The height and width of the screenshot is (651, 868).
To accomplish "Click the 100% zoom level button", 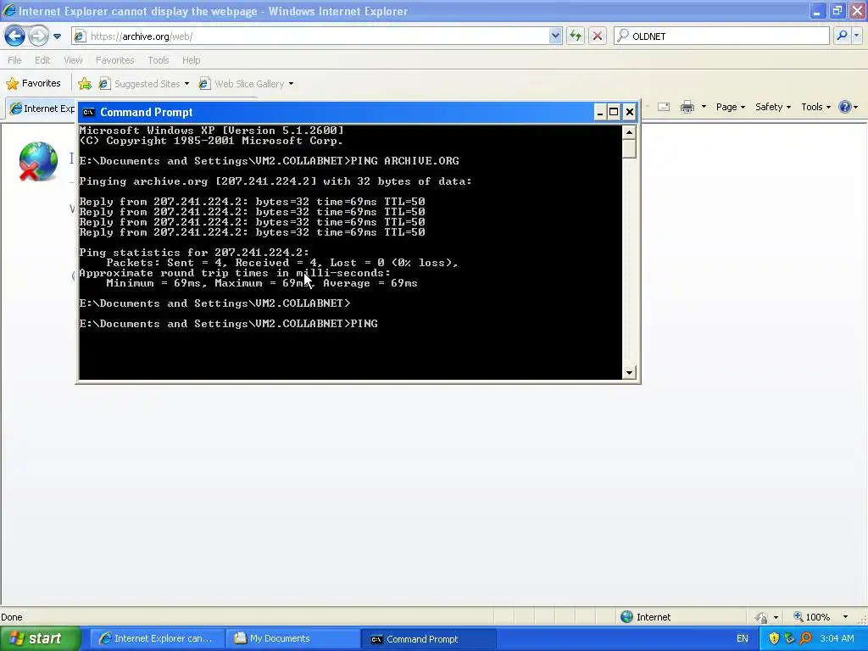I will pos(812,617).
